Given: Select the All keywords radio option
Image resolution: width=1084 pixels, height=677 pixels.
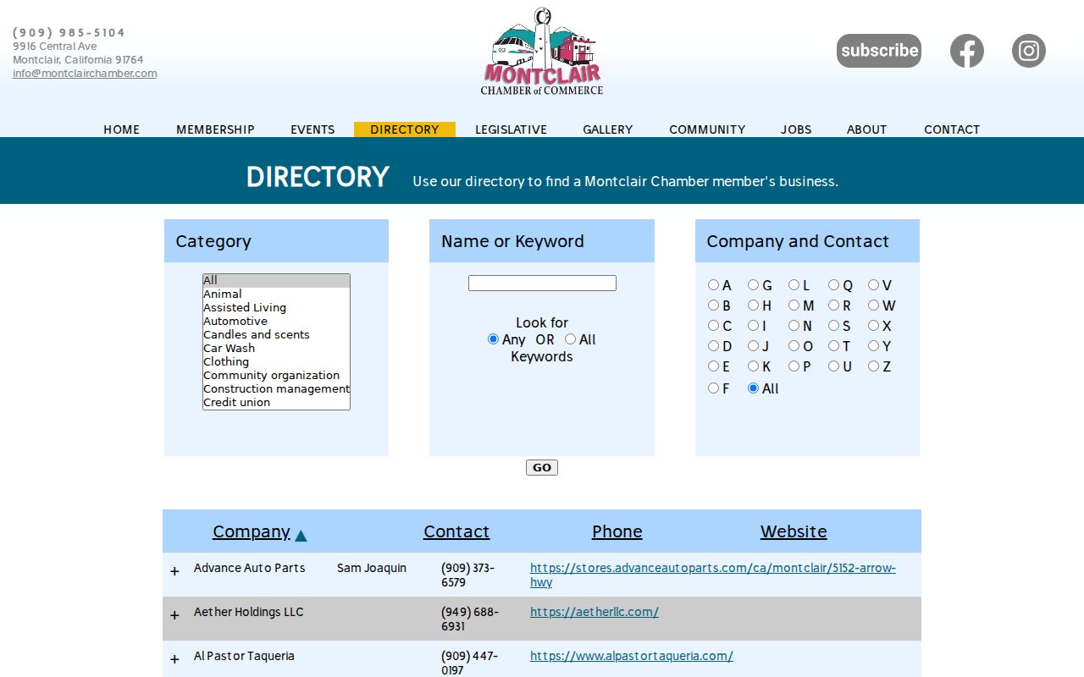Looking at the screenshot, I should 570,339.
